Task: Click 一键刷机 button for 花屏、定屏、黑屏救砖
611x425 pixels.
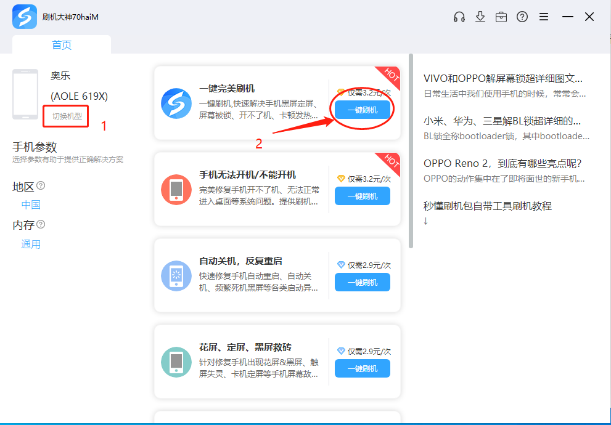Action: pos(363,368)
